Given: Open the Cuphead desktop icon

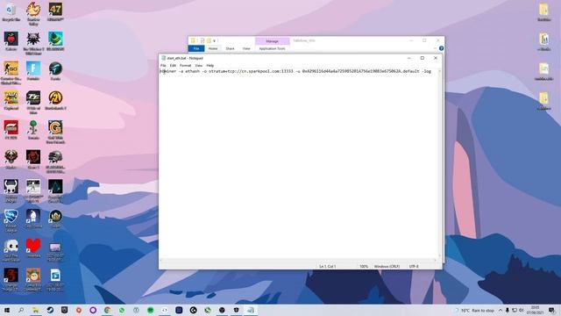Looking at the screenshot, I should tap(11, 100).
